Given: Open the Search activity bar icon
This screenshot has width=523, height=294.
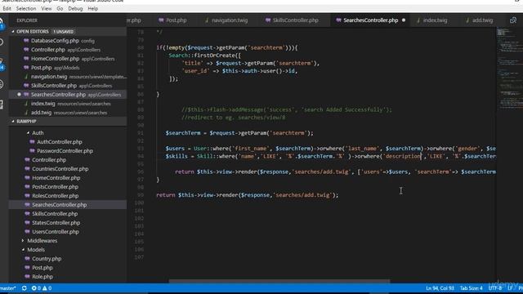Looking at the screenshot, I should [x=2, y=42].
